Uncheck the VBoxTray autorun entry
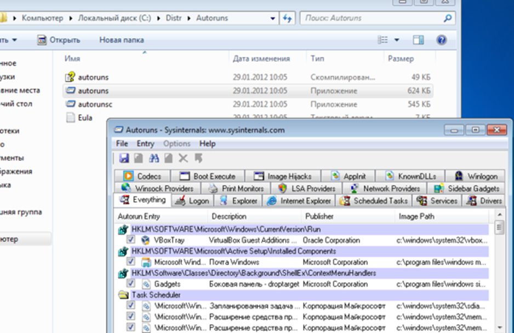The height and width of the screenshot is (333, 514). [130, 240]
